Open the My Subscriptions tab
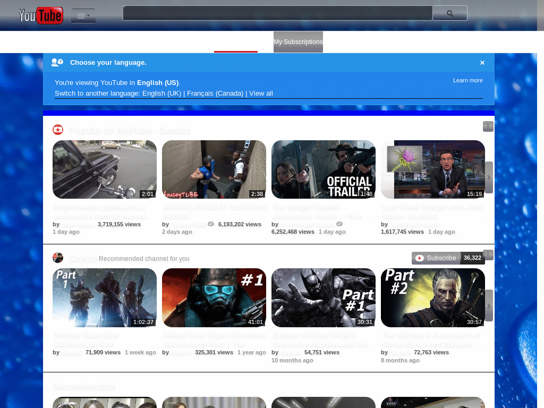This screenshot has width=544, height=408. coord(298,42)
